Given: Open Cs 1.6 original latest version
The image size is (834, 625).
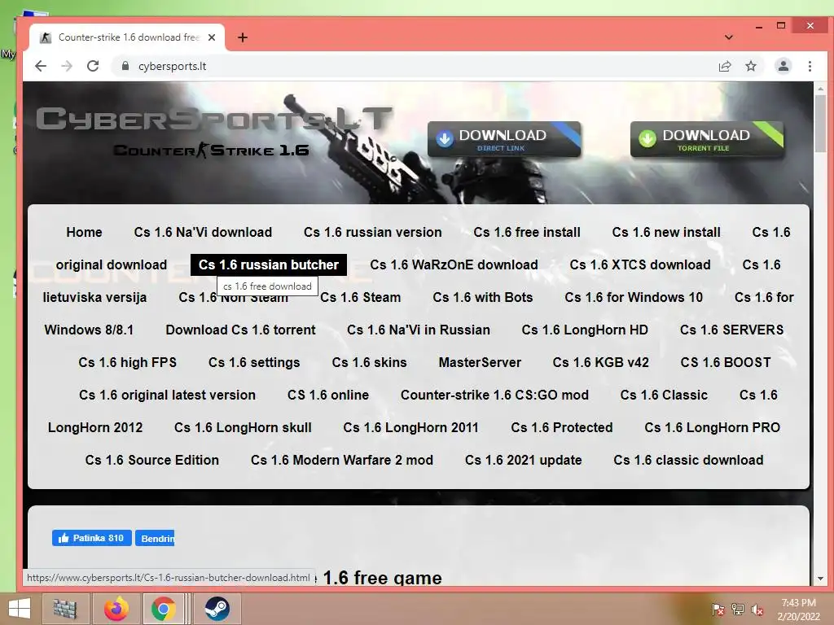Looking at the screenshot, I should 168,395.
